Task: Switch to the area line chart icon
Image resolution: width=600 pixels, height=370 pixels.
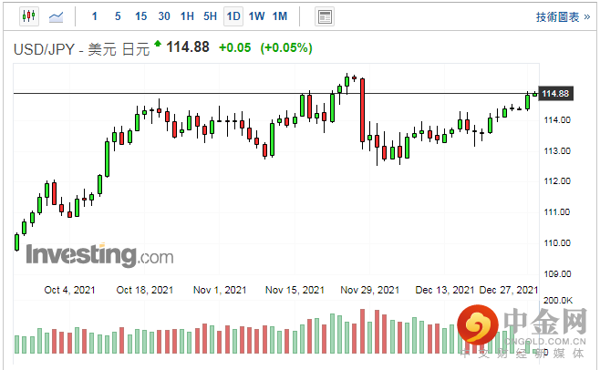Action: click(x=57, y=16)
